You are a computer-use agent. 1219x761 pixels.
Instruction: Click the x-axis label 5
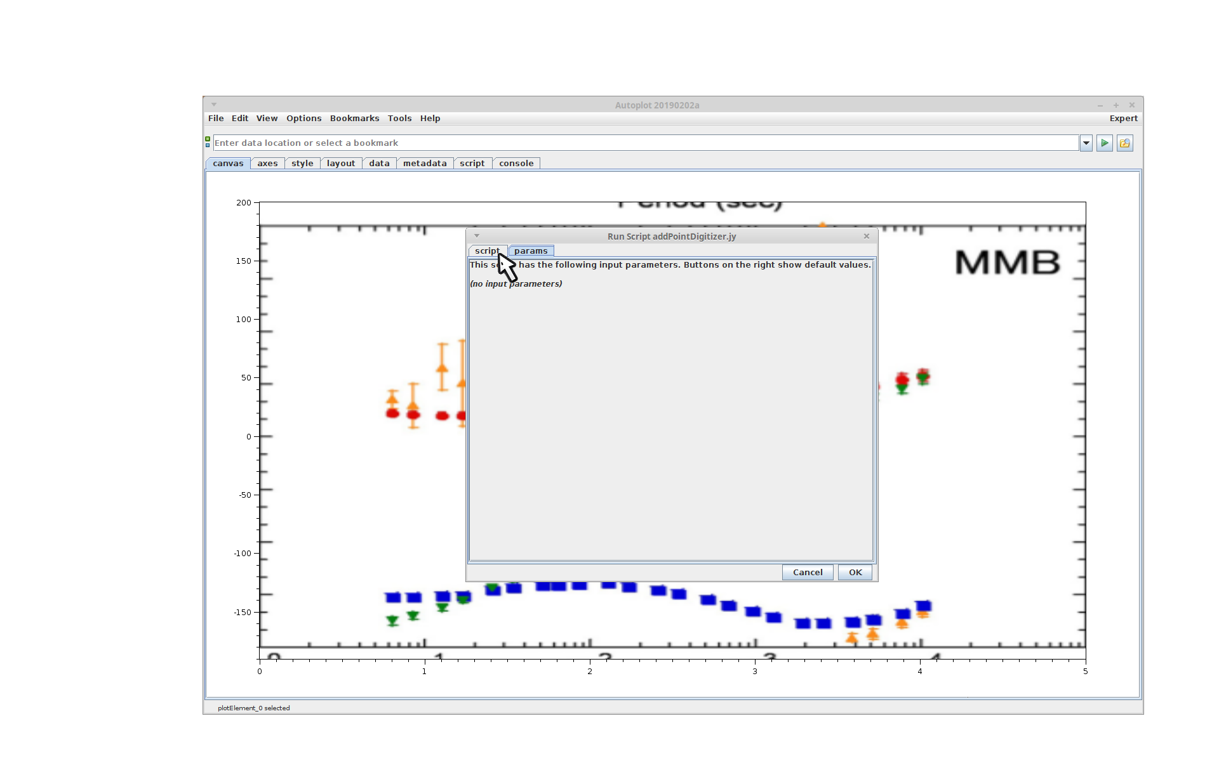click(1086, 672)
